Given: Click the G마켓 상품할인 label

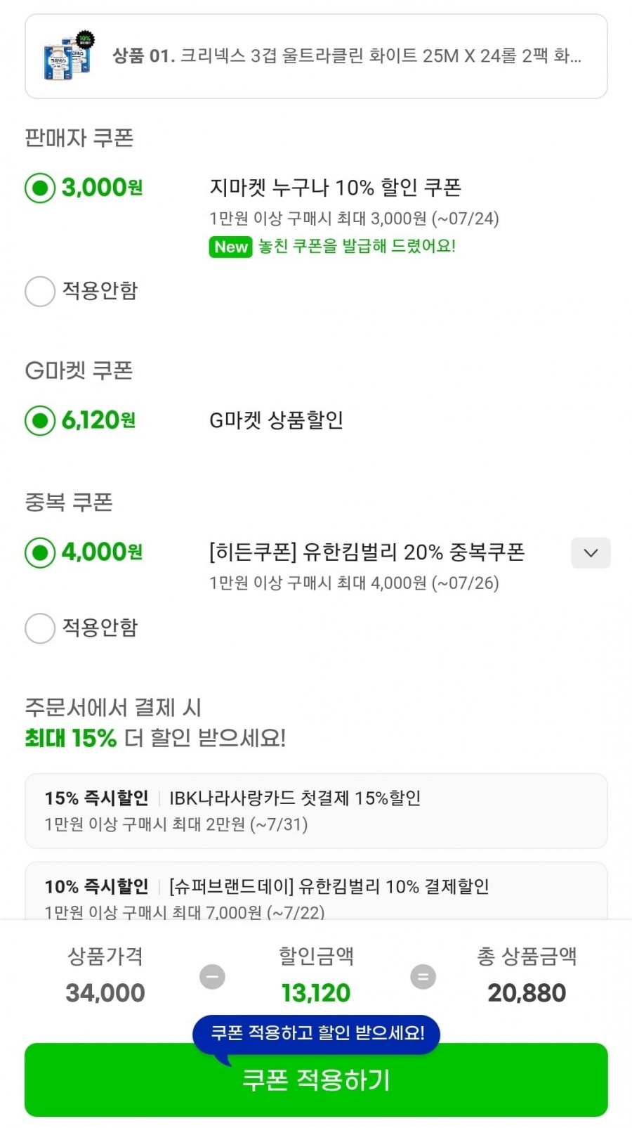Looking at the screenshot, I should [276, 420].
